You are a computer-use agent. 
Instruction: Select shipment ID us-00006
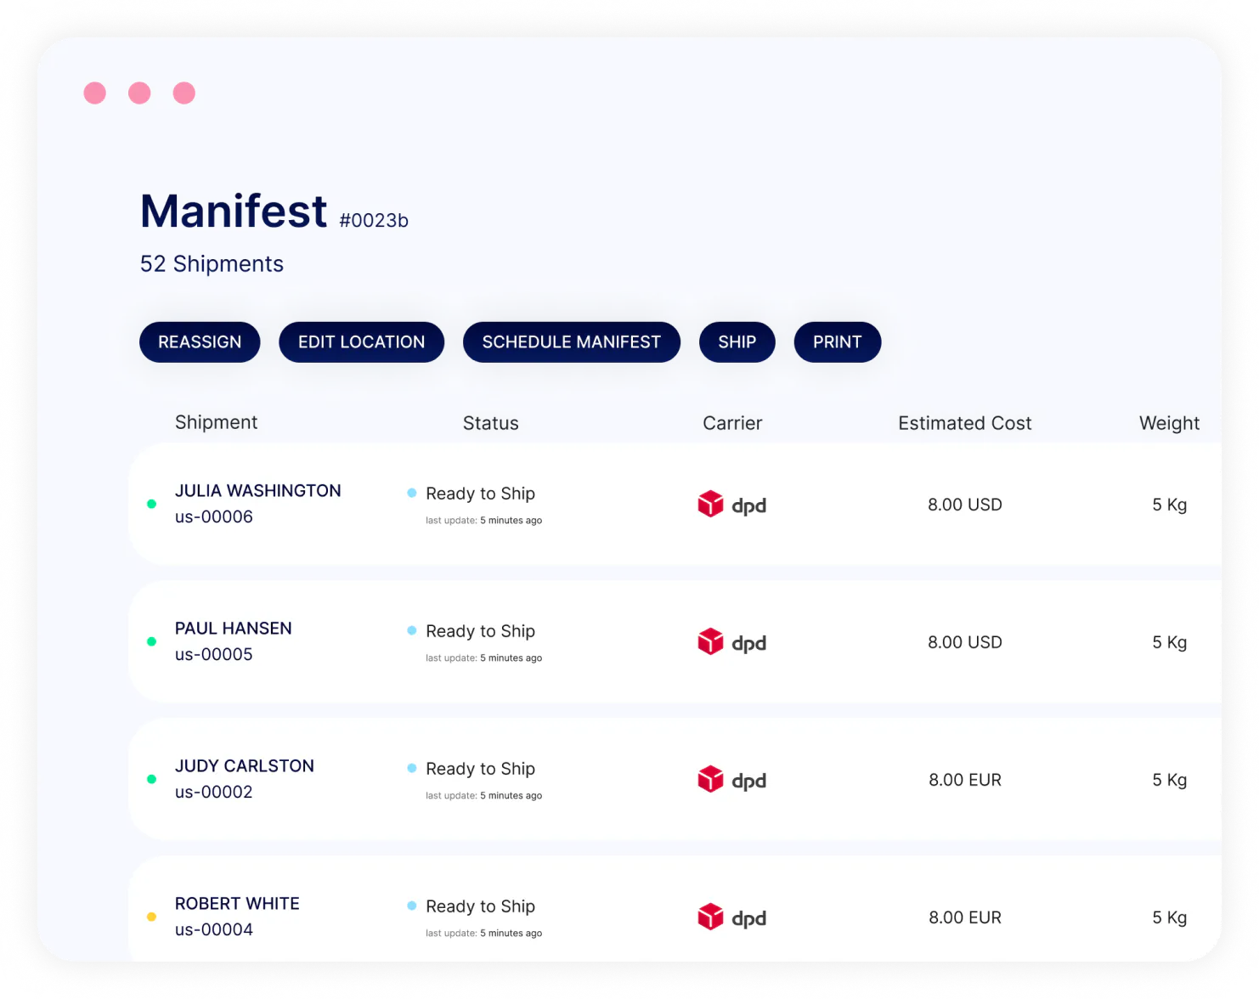pyautogui.click(x=214, y=516)
